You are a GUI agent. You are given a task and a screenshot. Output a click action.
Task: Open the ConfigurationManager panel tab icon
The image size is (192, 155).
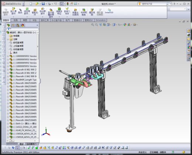coord(18,25)
